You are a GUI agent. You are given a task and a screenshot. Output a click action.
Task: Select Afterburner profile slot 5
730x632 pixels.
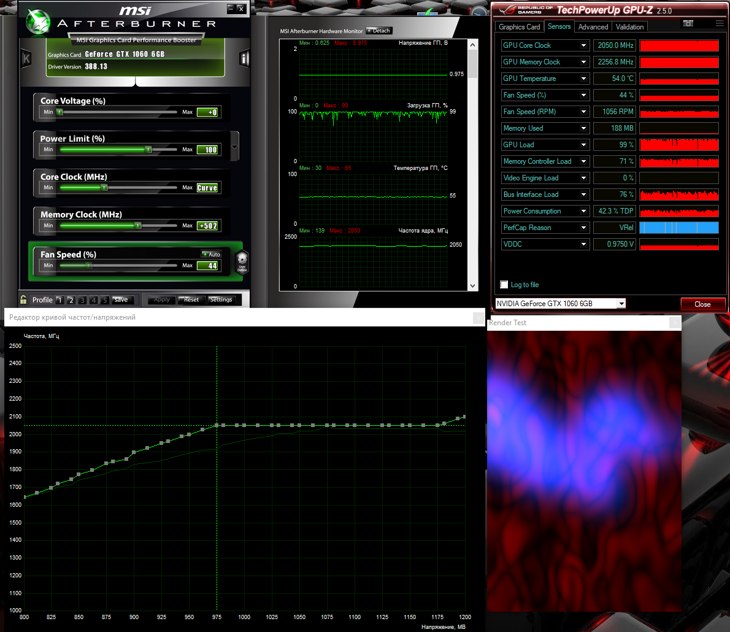click(x=105, y=300)
